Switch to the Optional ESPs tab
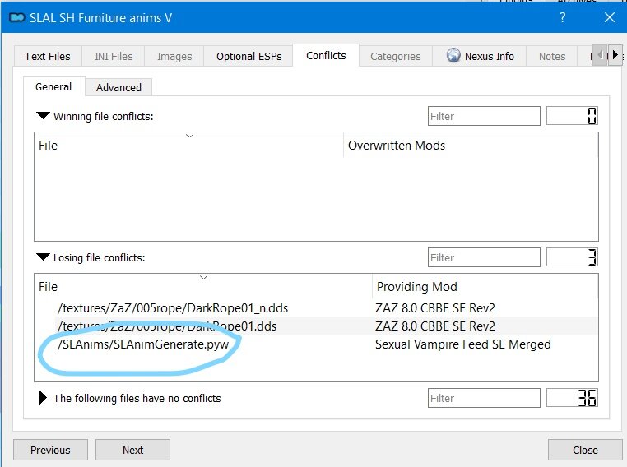627x467 pixels. click(248, 57)
